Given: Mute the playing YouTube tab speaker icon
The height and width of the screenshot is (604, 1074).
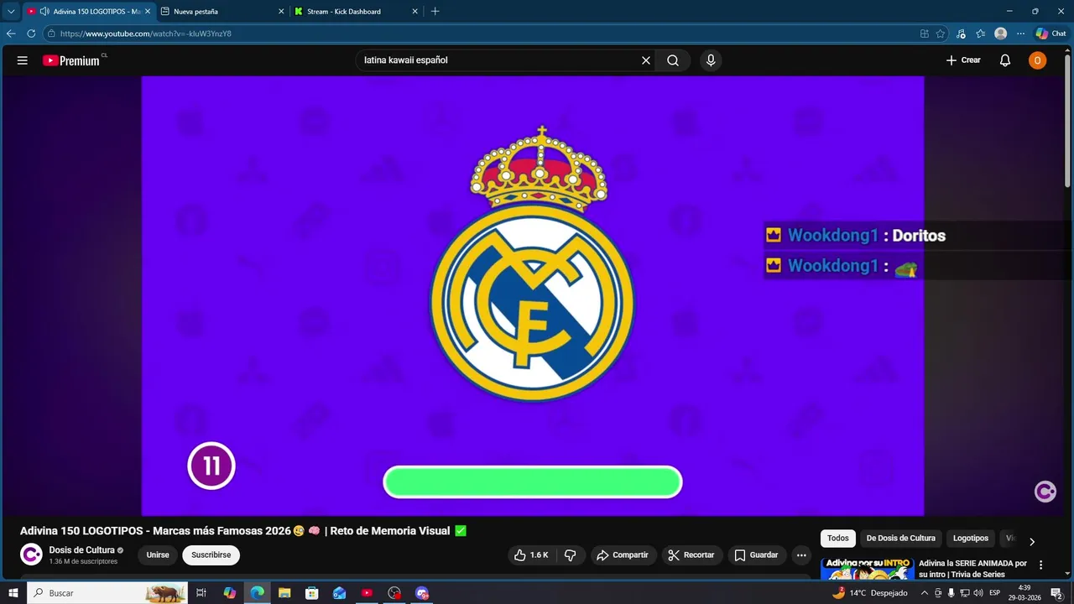Looking at the screenshot, I should click(x=44, y=12).
